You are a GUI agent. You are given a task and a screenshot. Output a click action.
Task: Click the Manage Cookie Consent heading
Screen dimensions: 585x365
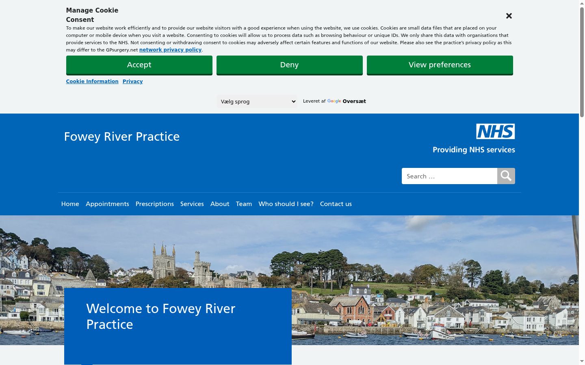[92, 15]
